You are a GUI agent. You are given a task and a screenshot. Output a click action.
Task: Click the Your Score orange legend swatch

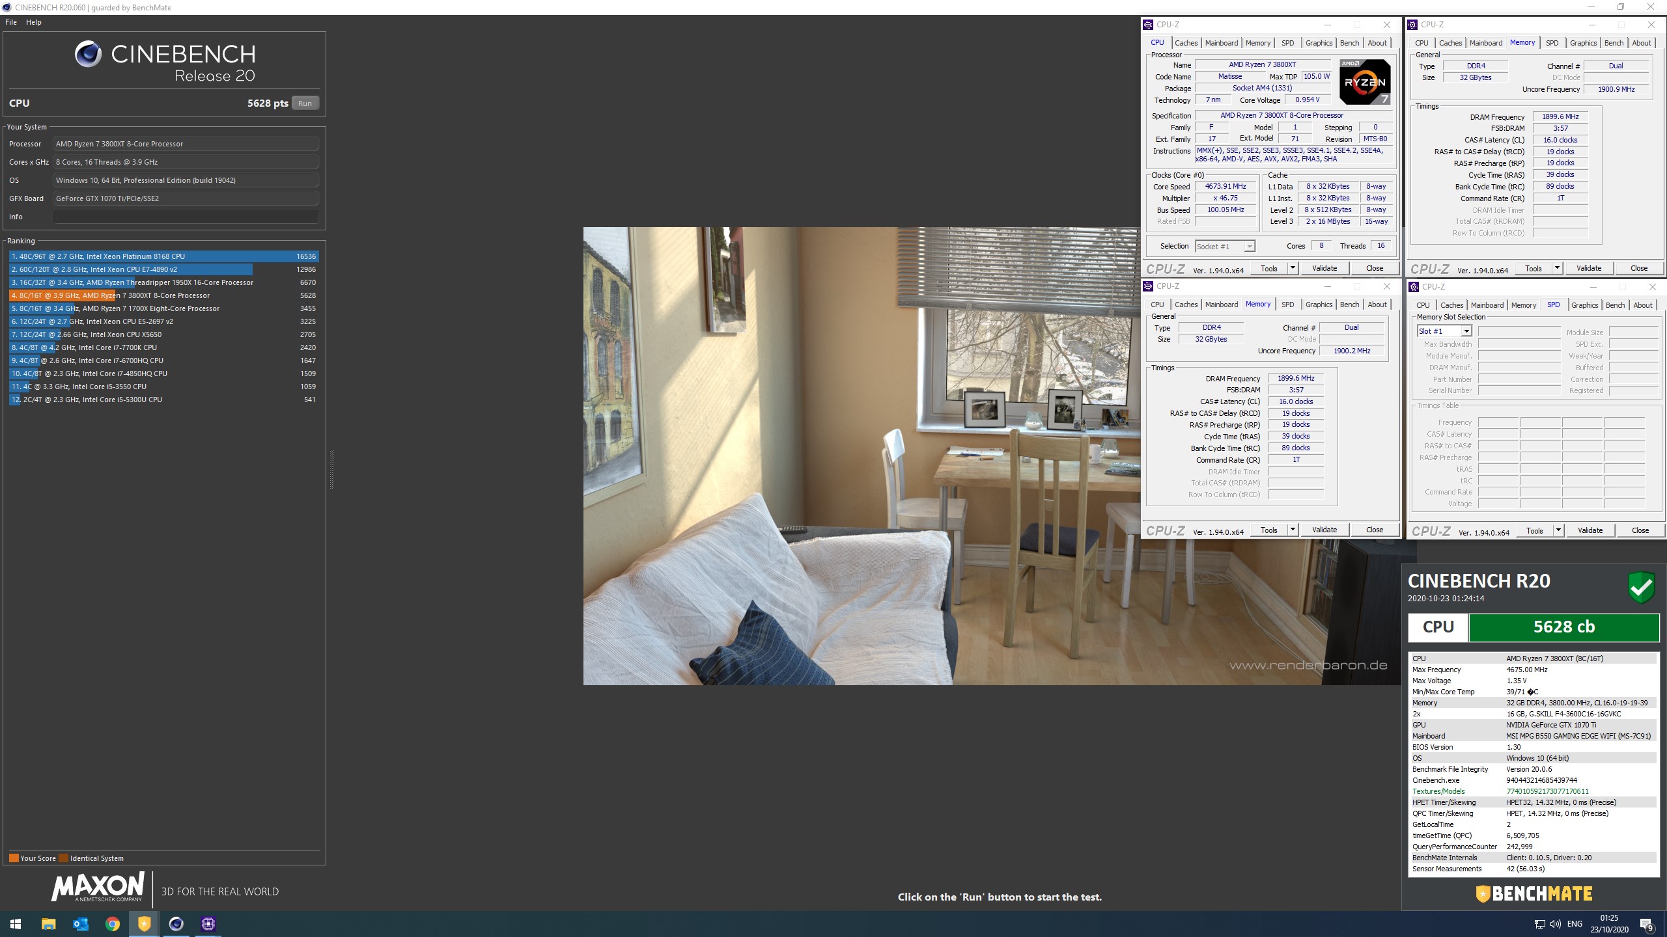click(x=14, y=858)
